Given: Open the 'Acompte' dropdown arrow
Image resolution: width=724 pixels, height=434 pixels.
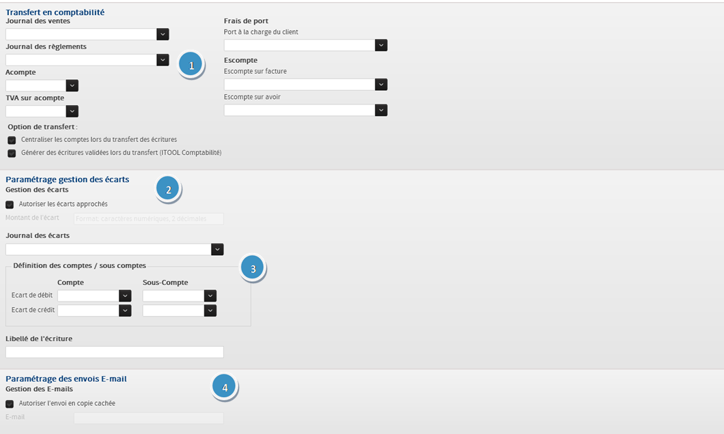Looking at the screenshot, I should point(72,85).
